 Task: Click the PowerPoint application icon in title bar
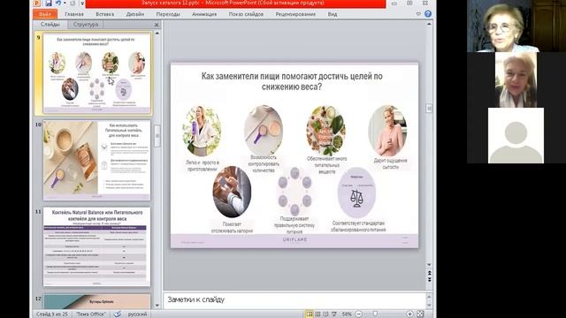pos(37,4)
